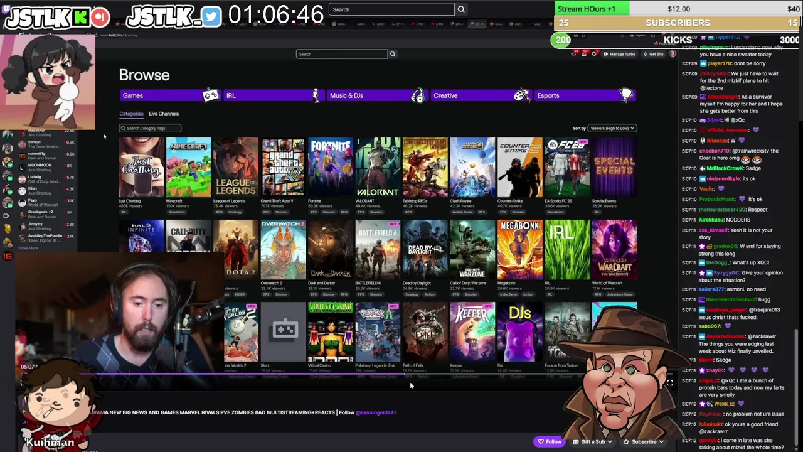Click the magnifier button of the top search bar
Screen dimensions: 803x452
(461, 9)
